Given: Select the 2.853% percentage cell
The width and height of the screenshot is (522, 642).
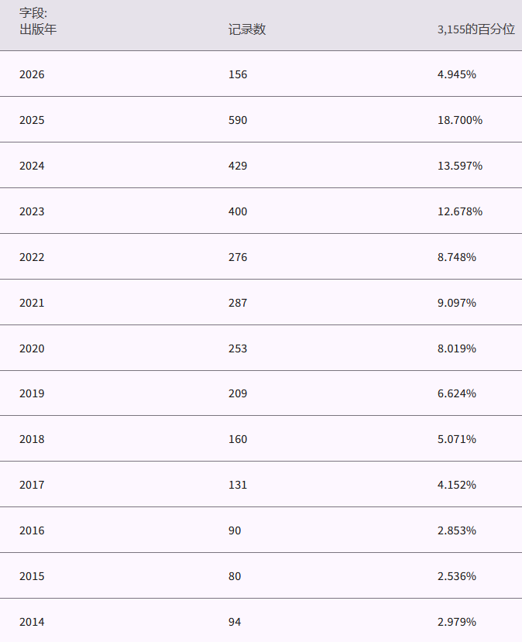Looking at the screenshot, I should [x=456, y=530].
